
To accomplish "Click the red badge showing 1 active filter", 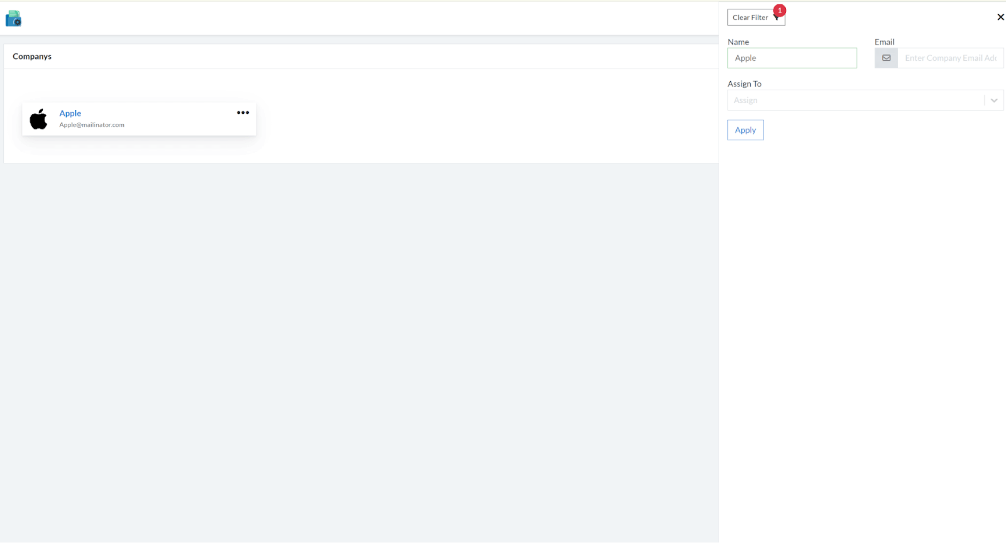I will 779,10.
